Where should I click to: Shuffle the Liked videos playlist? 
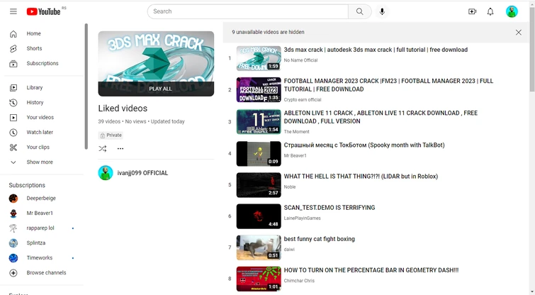(103, 148)
